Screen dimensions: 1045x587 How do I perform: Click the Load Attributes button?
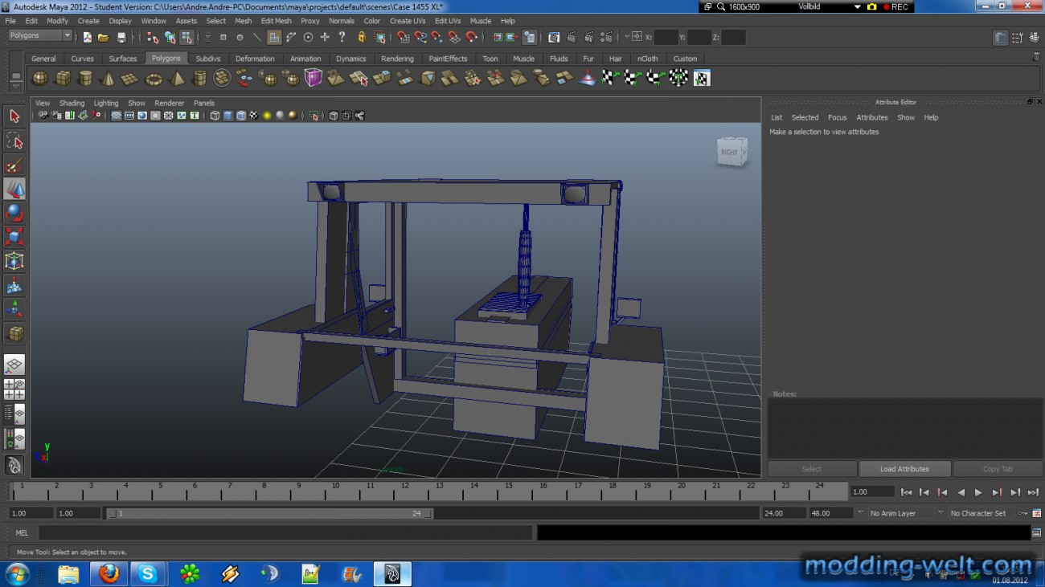tap(904, 469)
